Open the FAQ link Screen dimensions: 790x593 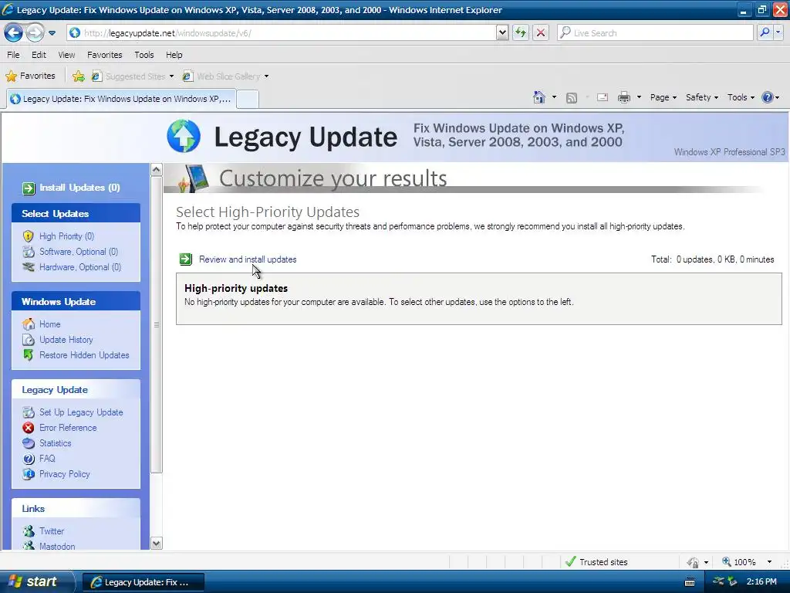[x=47, y=459]
